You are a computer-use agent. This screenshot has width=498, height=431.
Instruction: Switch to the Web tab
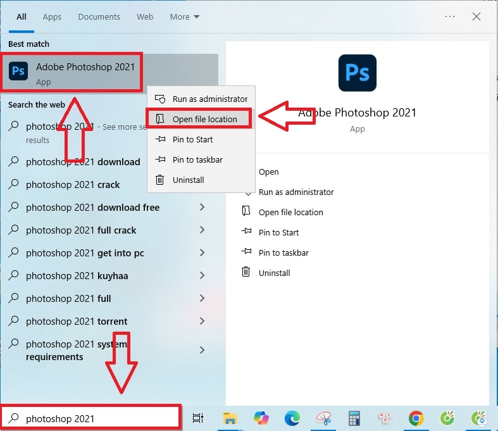click(x=145, y=17)
